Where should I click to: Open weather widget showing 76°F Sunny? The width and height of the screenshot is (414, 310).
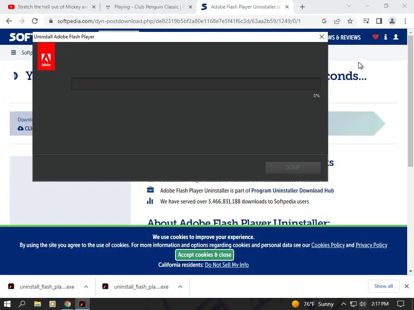click(313, 304)
